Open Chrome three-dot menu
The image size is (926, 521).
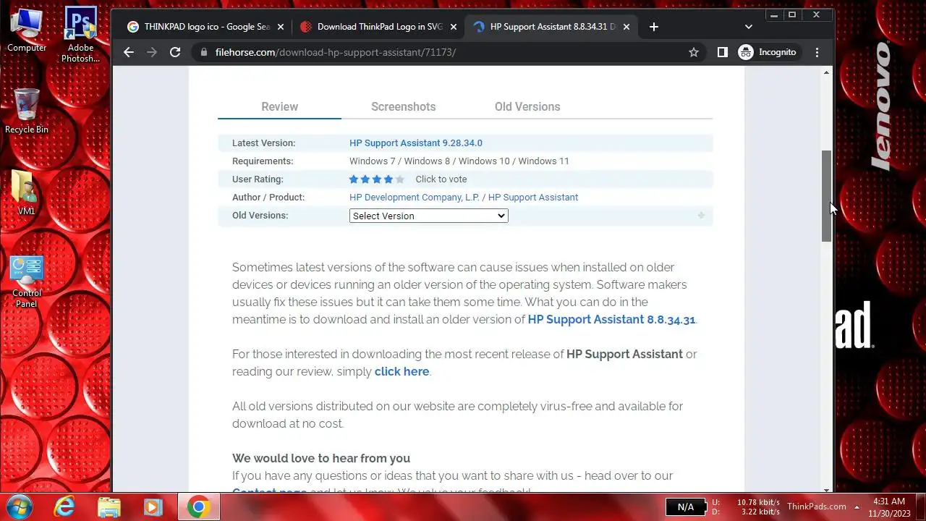[x=817, y=52]
